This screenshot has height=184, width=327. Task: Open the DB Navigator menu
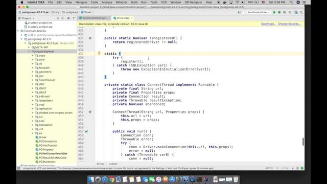tap(193, 2)
